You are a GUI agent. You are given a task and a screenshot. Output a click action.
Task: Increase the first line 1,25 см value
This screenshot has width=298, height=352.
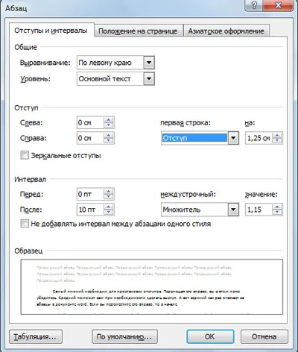point(277,135)
